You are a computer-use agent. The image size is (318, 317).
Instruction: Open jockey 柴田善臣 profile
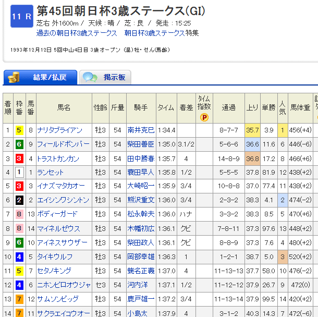coord(141,144)
